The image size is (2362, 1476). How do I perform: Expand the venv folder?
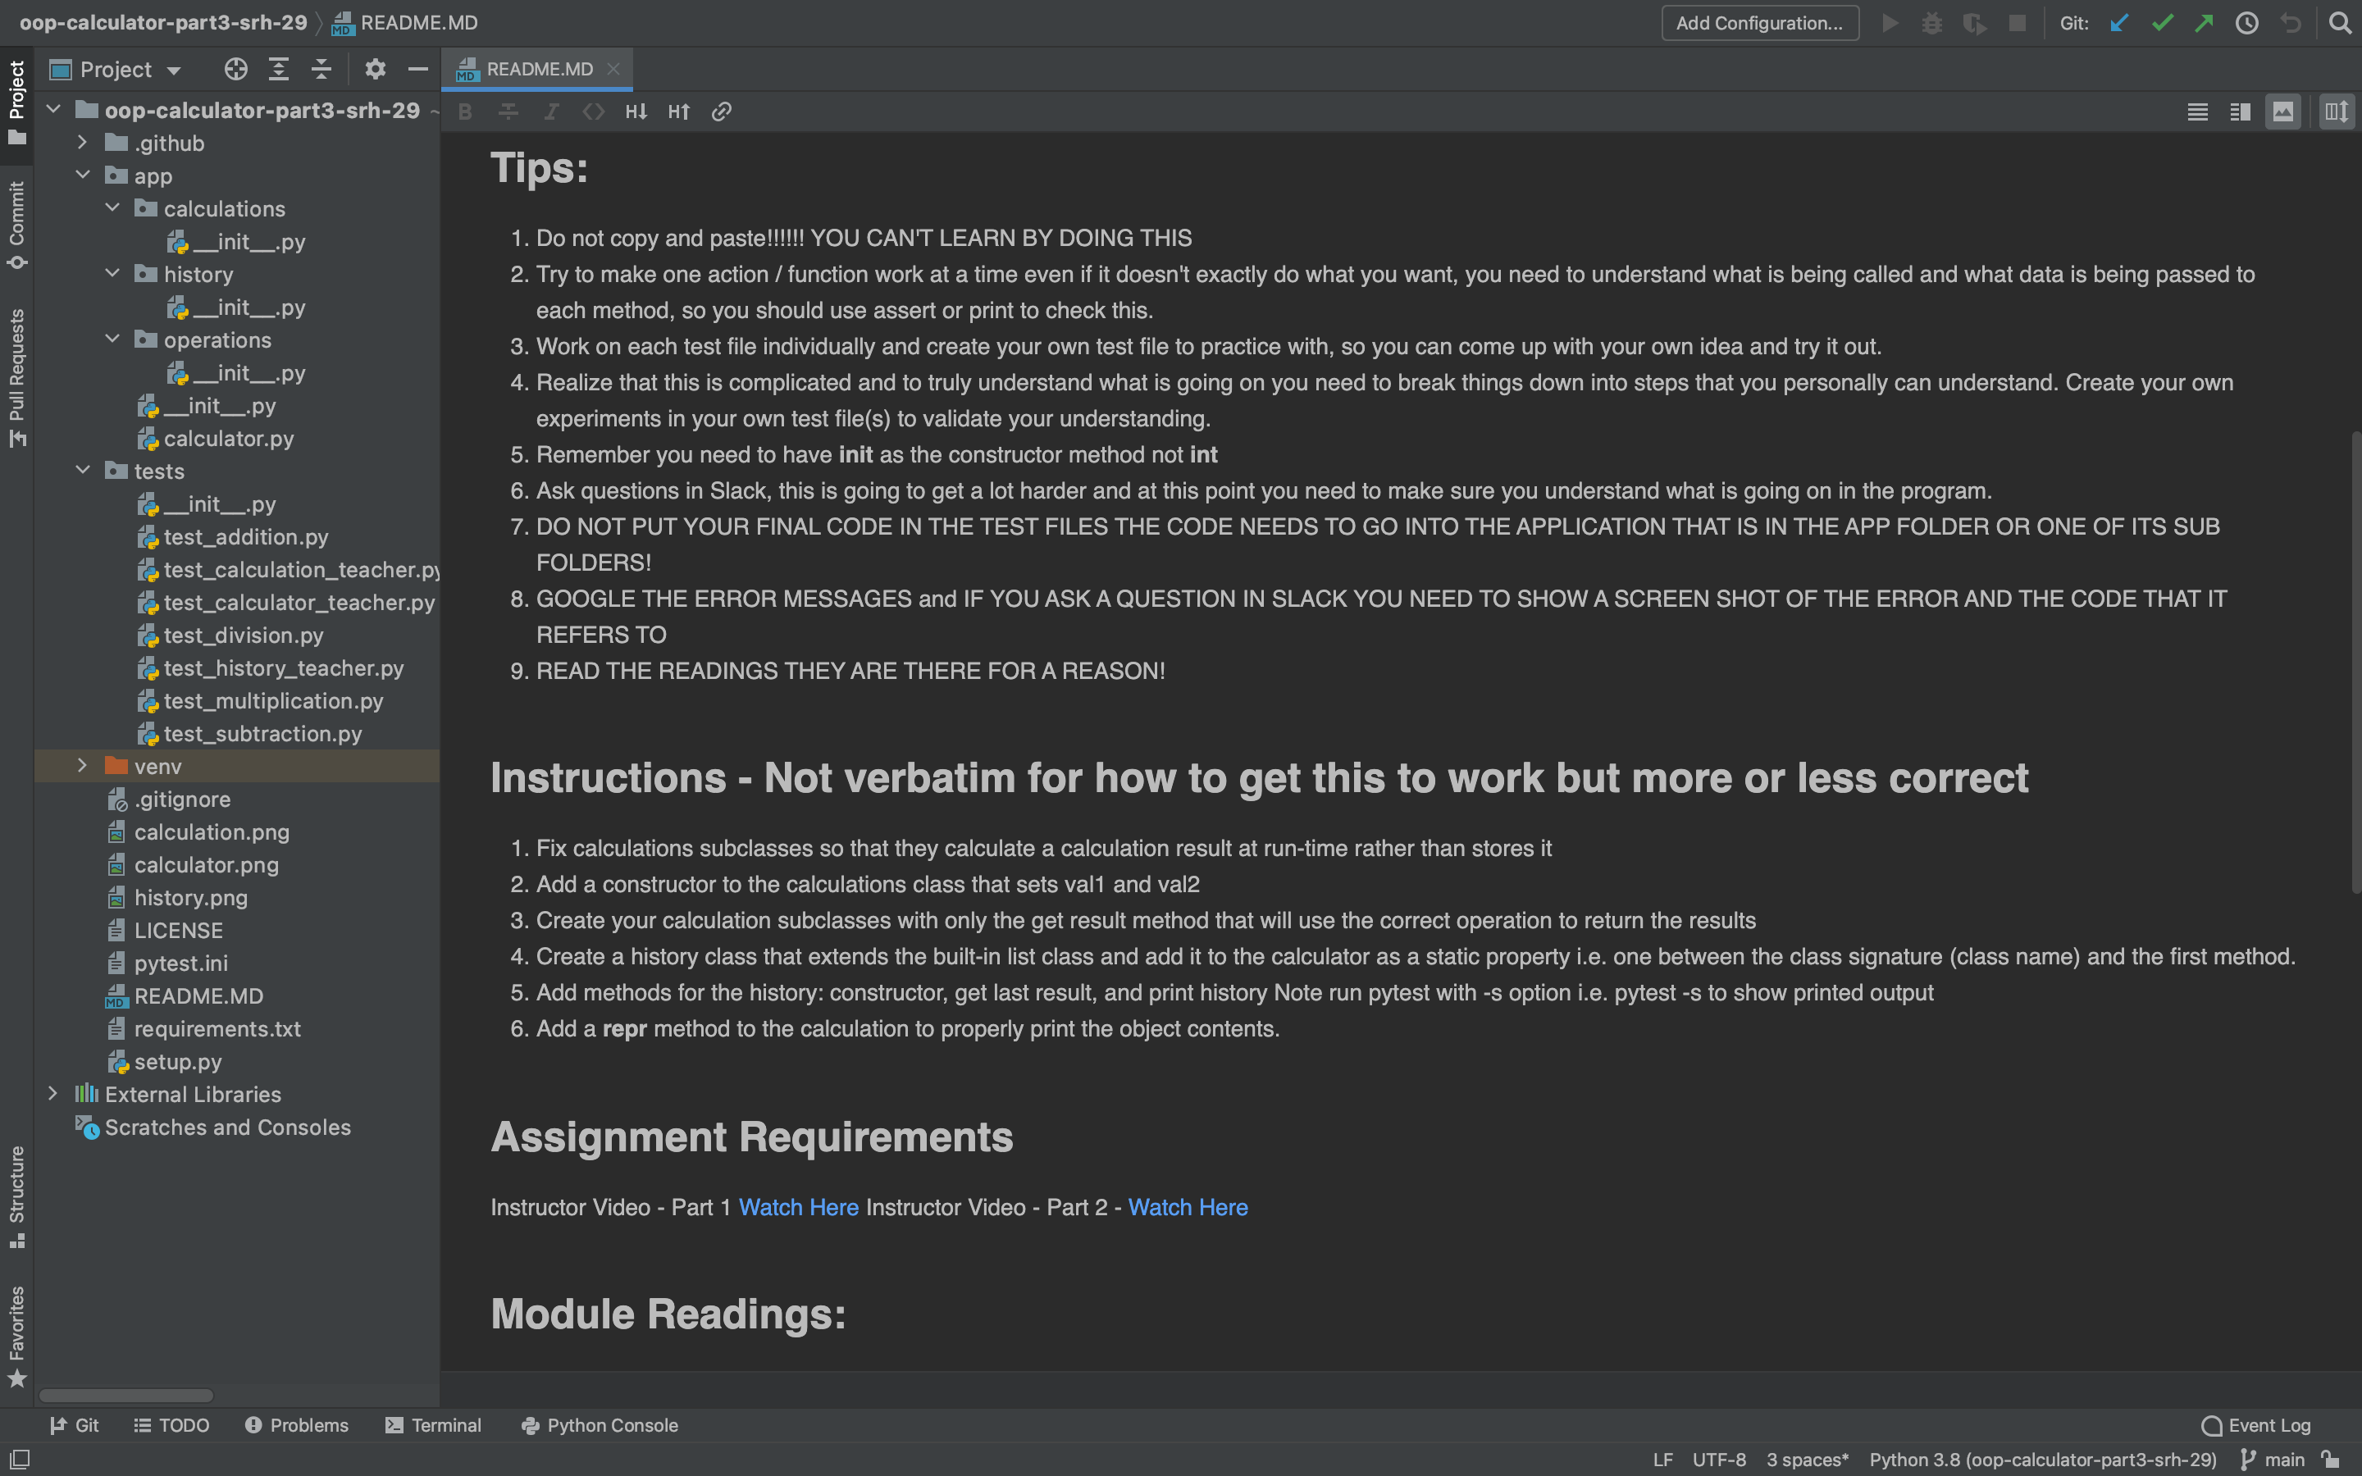click(82, 767)
